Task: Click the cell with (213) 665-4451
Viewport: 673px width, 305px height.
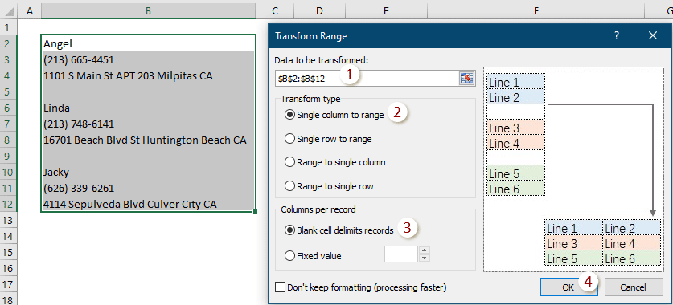Action: point(148,59)
